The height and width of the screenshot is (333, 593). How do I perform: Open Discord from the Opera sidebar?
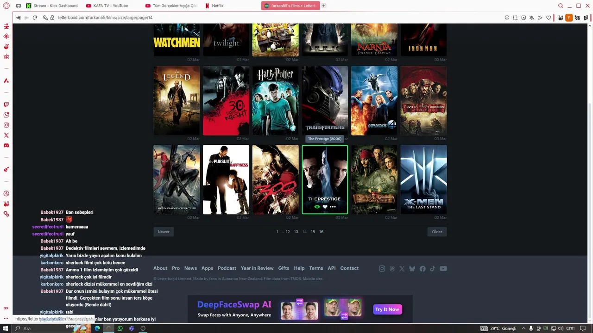click(6, 145)
